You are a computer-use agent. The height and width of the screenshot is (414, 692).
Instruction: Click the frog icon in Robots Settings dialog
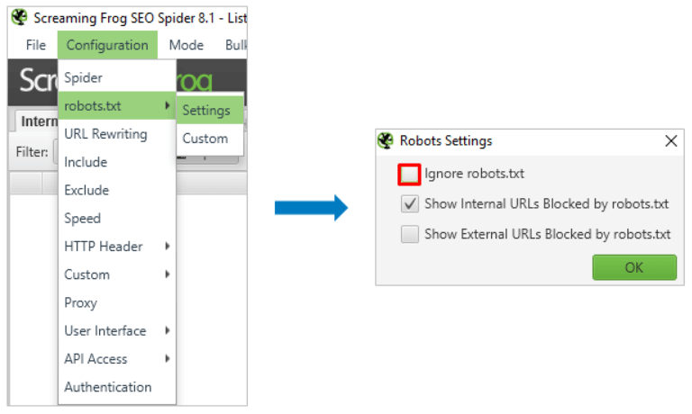pyautogui.click(x=386, y=140)
